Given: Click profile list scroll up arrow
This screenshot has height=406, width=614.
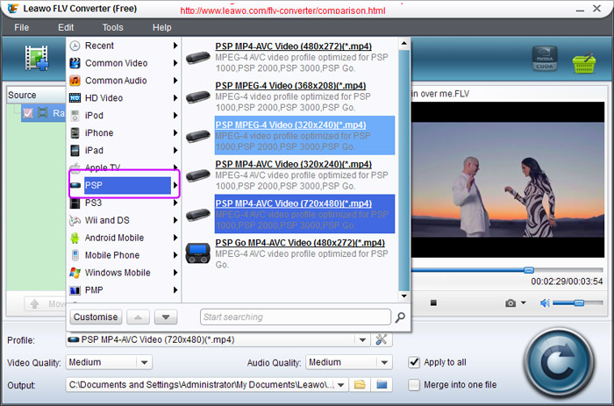Looking at the screenshot, I should 404,43.
